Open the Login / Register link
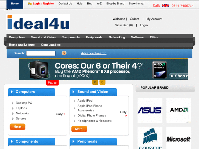This screenshot has height=149, width=199. click(x=43, y=4)
